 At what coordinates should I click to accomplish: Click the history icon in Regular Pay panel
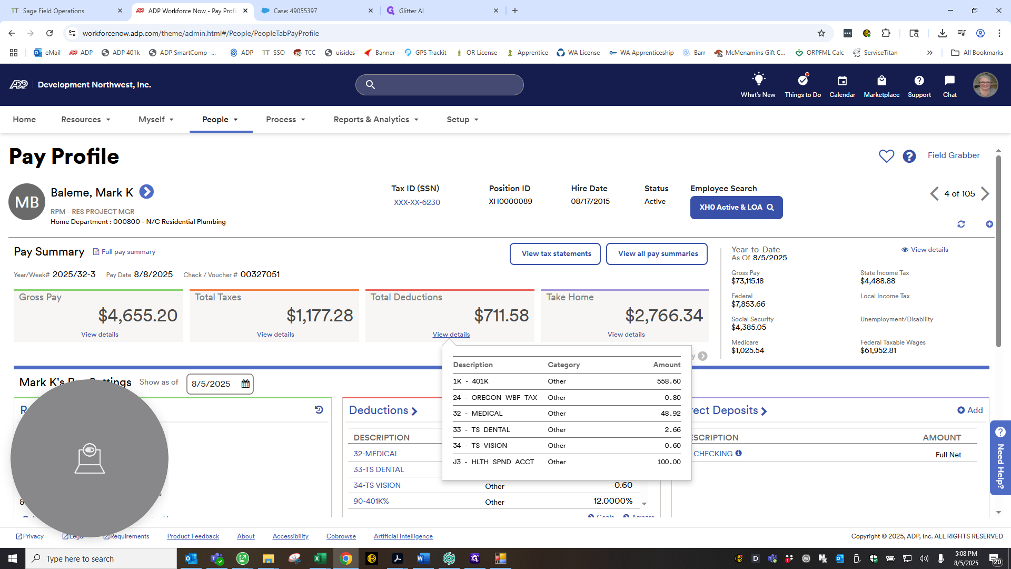click(319, 410)
